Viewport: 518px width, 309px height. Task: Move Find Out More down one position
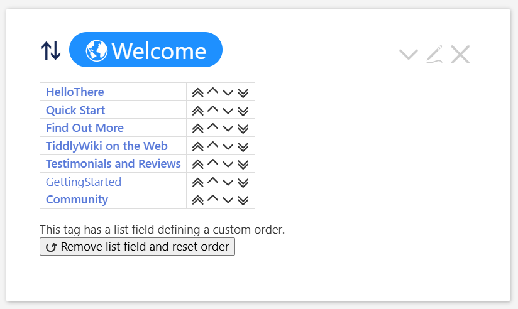pos(228,128)
